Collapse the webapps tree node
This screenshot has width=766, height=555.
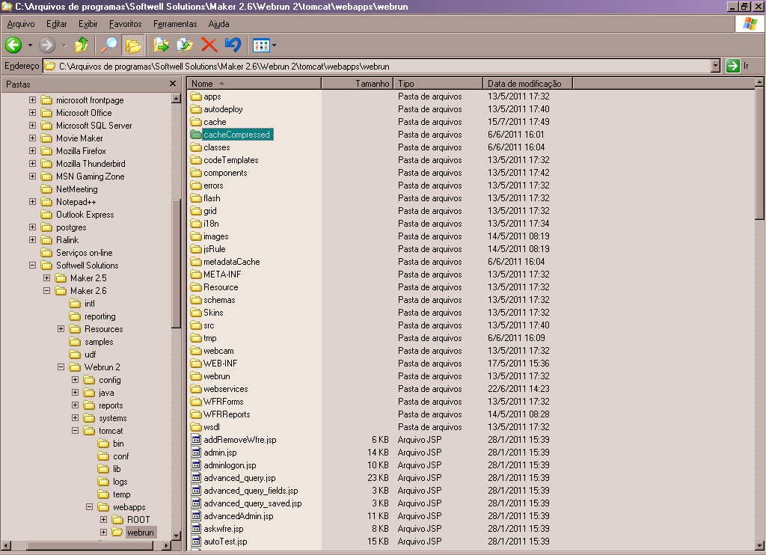coord(90,506)
